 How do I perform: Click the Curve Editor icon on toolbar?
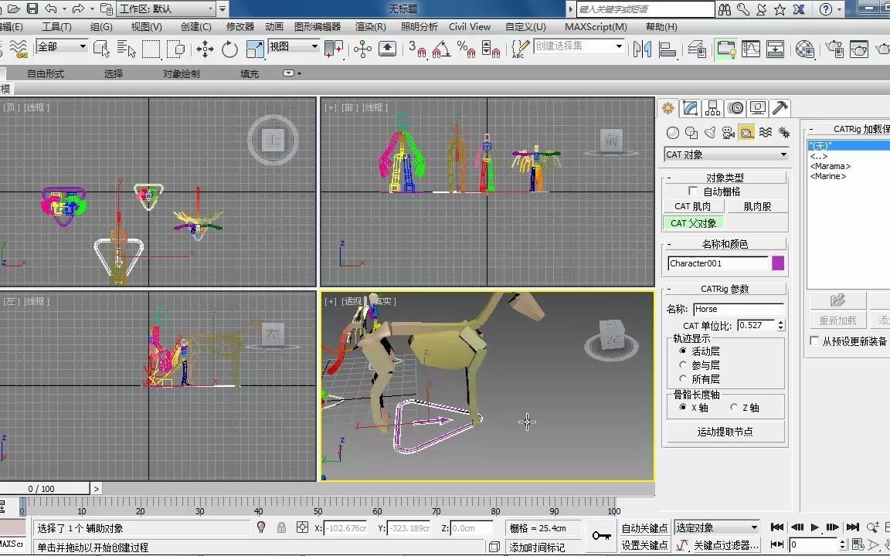[x=751, y=49]
